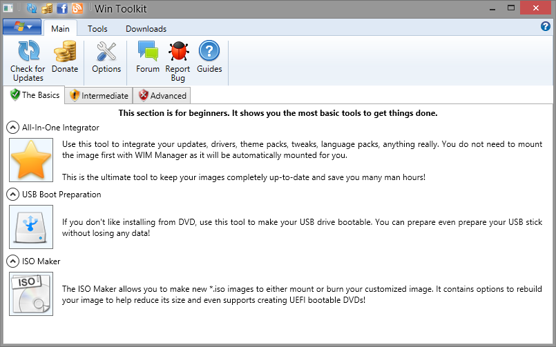This screenshot has width=556, height=347.
Task: Open the Windows logo application menu dropdown
Action: (21, 28)
